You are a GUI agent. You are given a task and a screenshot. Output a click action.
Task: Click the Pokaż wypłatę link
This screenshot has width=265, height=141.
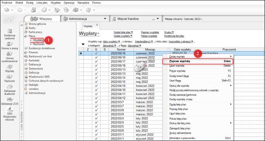click(x=149, y=36)
